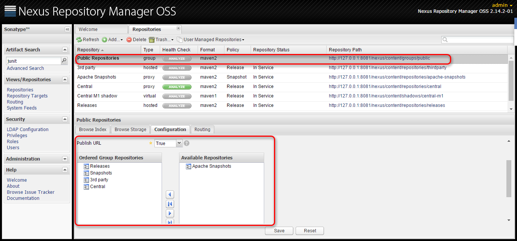Click the Save button
The width and height of the screenshot is (517, 241).
[x=279, y=231]
